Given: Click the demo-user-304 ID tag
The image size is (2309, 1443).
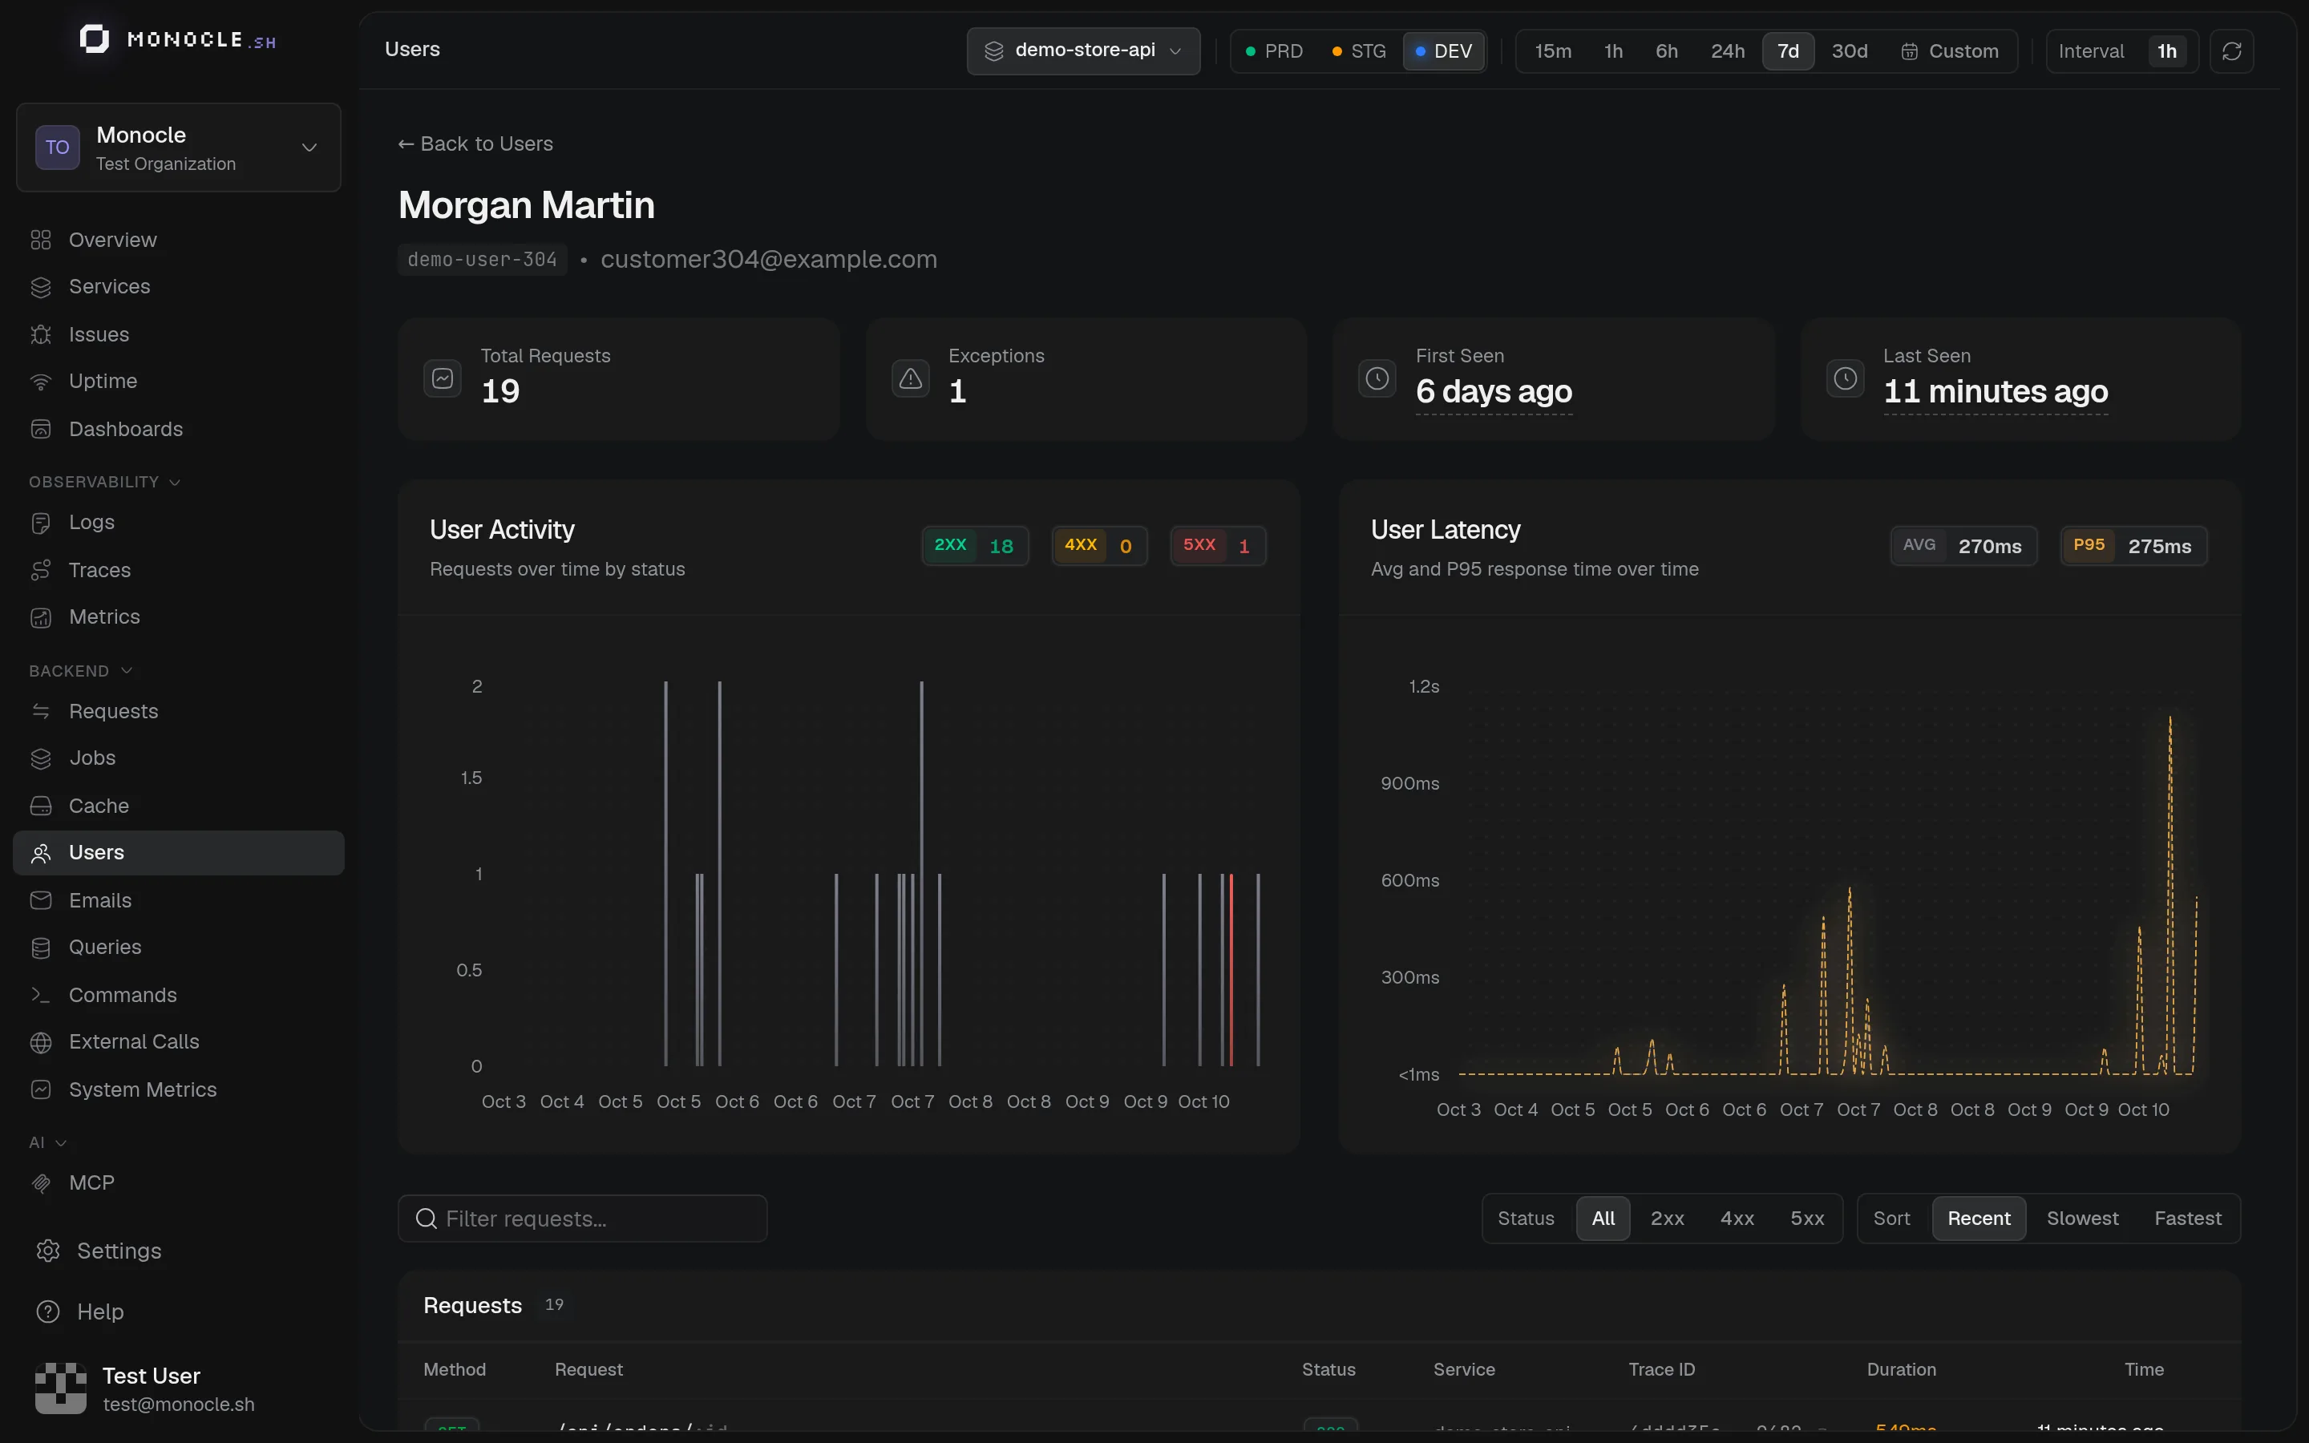Looking at the screenshot, I should point(482,260).
